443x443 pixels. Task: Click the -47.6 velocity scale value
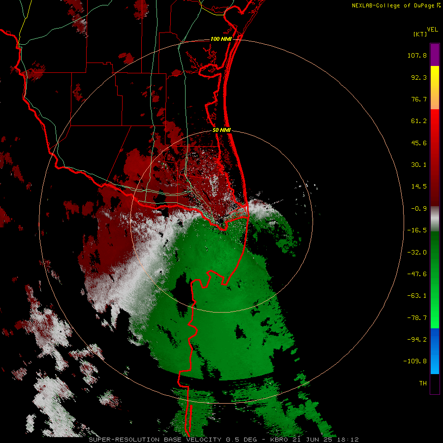(417, 274)
